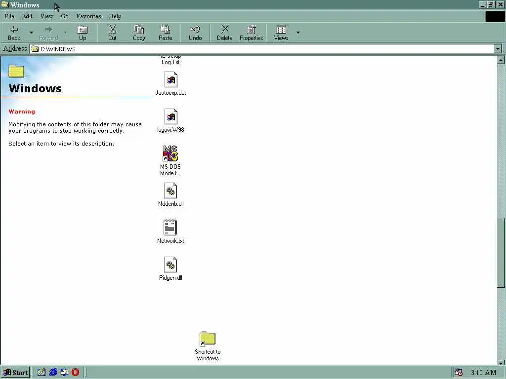Launch Internet Explorer from quick launch
506x379 pixels.
53,372
